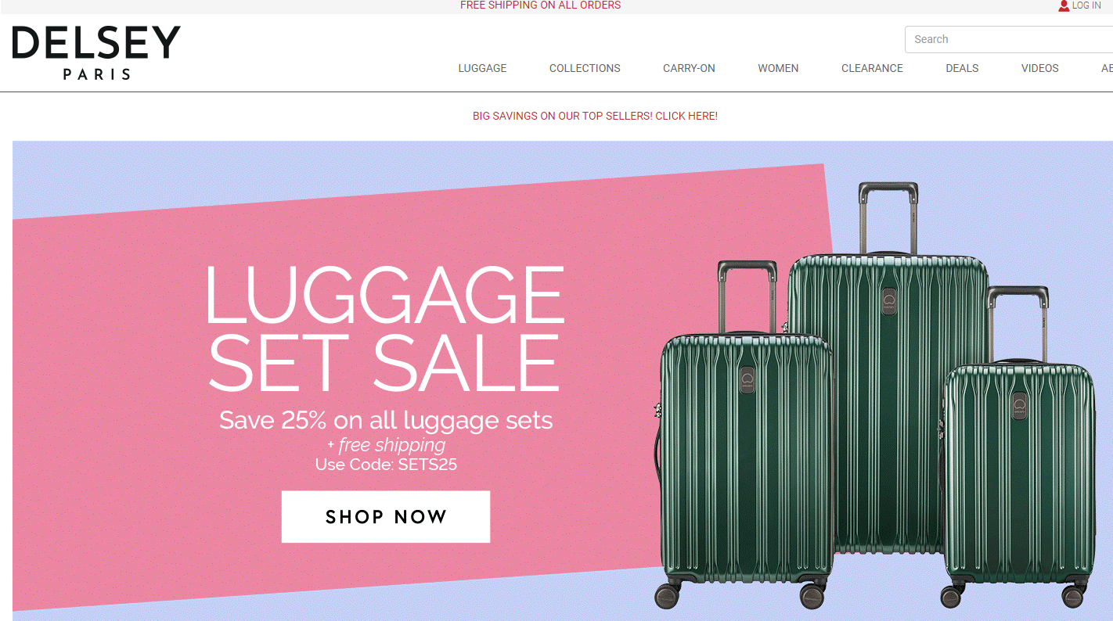
Task: Open the Carry-On menu
Action: [x=689, y=68]
